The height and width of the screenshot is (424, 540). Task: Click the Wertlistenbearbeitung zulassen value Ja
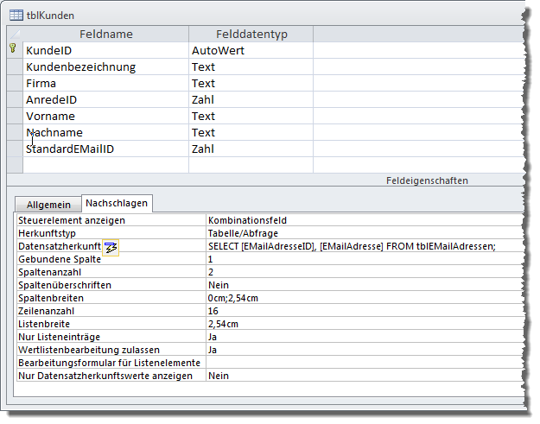pos(363,350)
